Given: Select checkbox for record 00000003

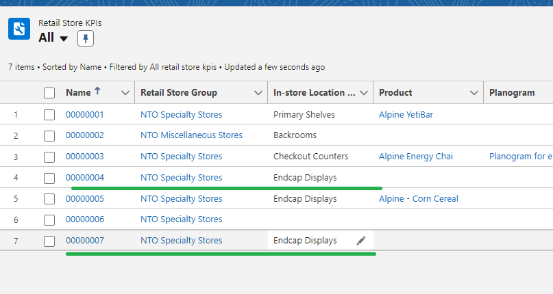Looking at the screenshot, I should point(49,157).
